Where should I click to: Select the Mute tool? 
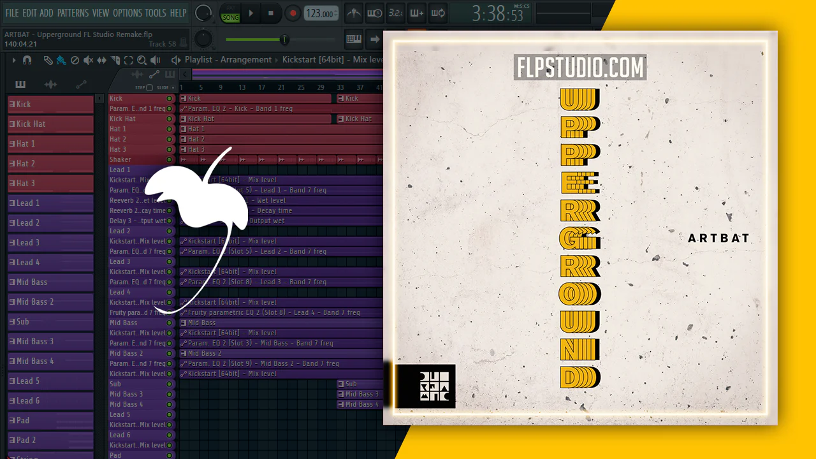coord(89,60)
